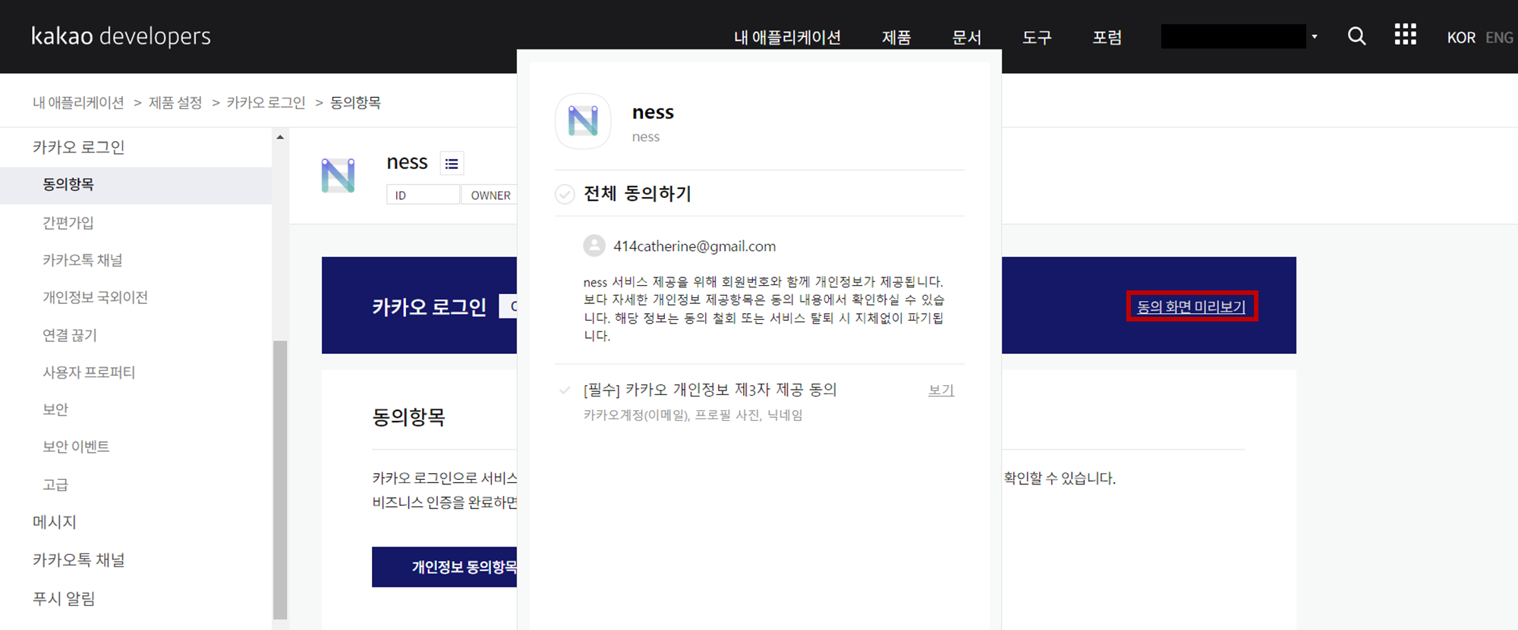Click the 동의항목 section heading

tap(408, 417)
